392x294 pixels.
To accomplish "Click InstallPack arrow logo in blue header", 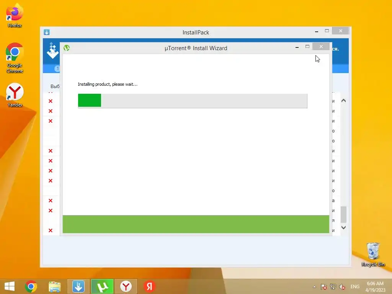I will (x=52, y=51).
